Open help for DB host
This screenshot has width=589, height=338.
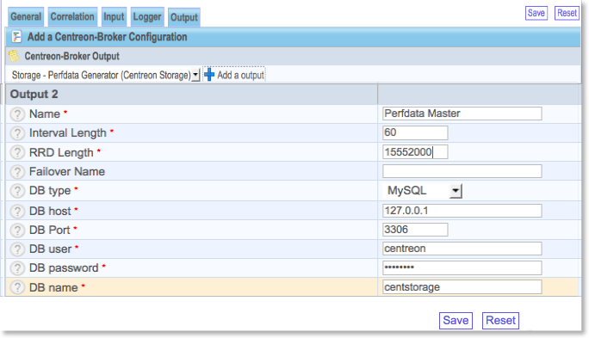[x=17, y=211]
